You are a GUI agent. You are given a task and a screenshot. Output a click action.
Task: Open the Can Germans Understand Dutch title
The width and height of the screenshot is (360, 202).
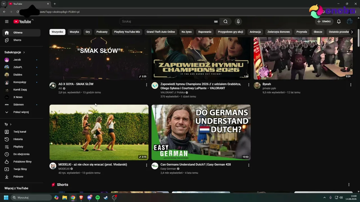tap(195, 165)
